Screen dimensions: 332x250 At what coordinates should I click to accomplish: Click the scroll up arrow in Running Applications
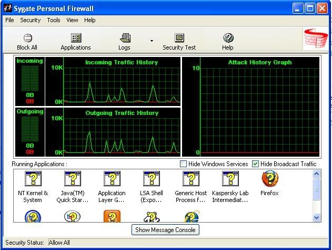pos(317,174)
